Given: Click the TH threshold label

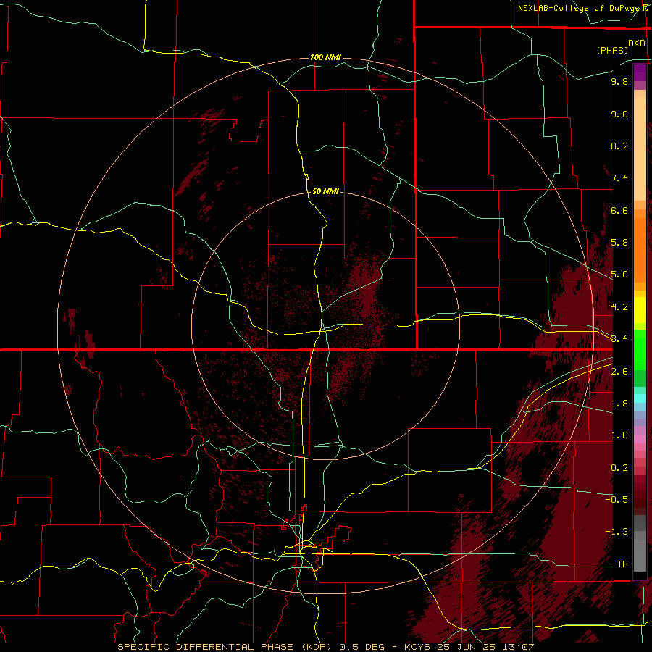Looking at the screenshot, I should (622, 564).
